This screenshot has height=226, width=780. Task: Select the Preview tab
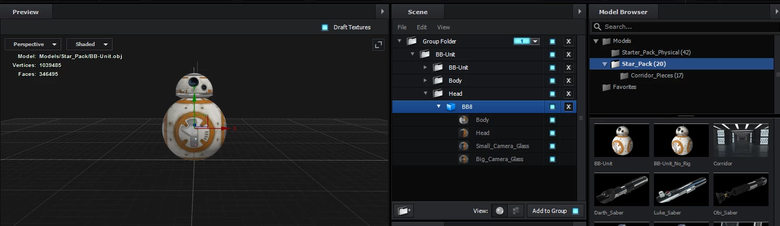click(26, 12)
